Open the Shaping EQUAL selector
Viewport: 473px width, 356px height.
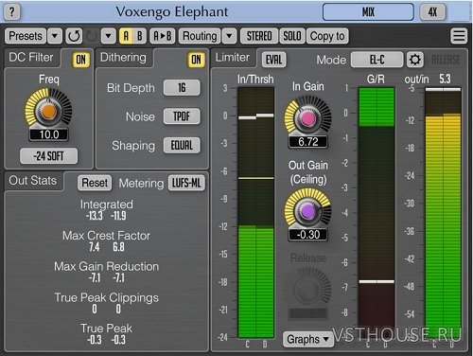(x=182, y=145)
